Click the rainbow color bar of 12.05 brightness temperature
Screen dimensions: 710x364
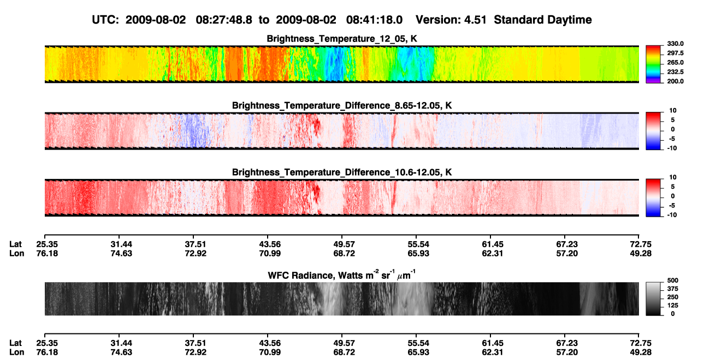(653, 64)
